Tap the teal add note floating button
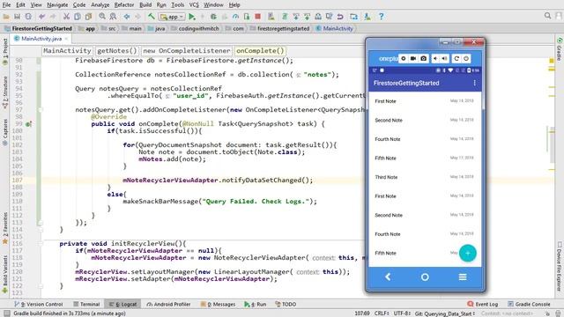 tap(468, 253)
